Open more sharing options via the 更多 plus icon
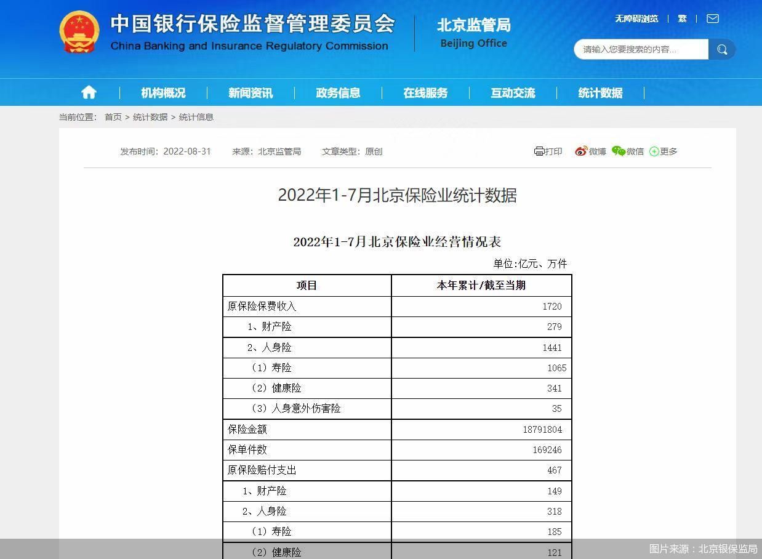Screen dimensions: 762x559 point(654,151)
